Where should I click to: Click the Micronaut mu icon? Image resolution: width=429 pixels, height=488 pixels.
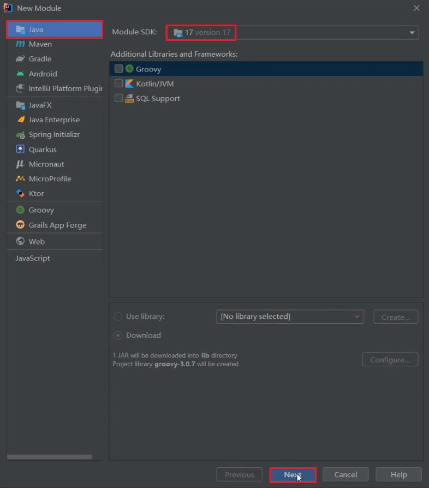[20, 164]
